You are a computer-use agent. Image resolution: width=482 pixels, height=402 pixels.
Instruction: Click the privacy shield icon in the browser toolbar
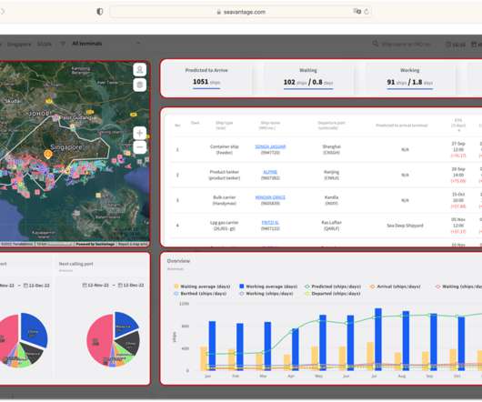(100, 12)
